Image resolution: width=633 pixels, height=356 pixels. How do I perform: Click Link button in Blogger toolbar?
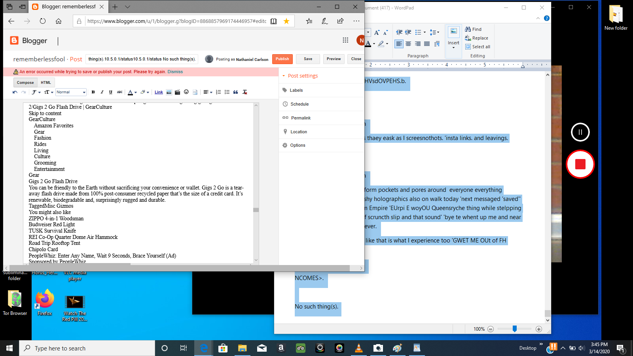(x=159, y=92)
